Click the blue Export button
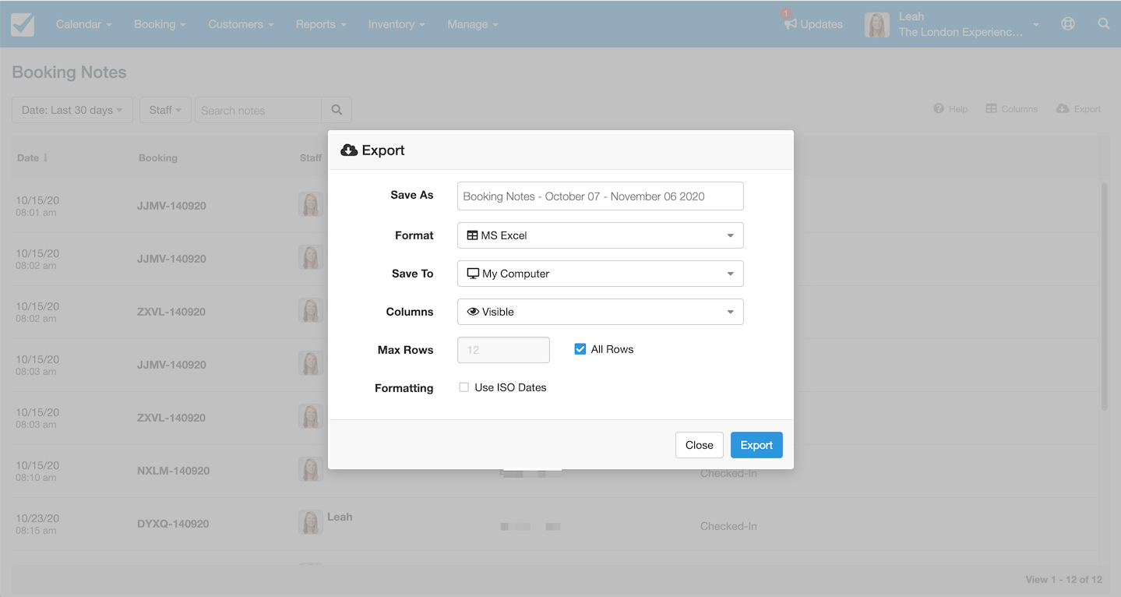 click(756, 445)
